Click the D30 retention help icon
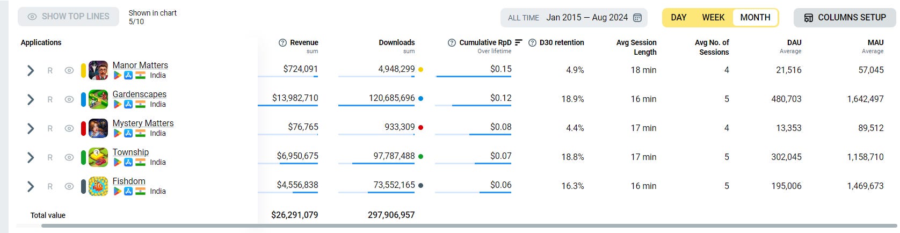Viewport: 900px width, 233px height. (532, 43)
